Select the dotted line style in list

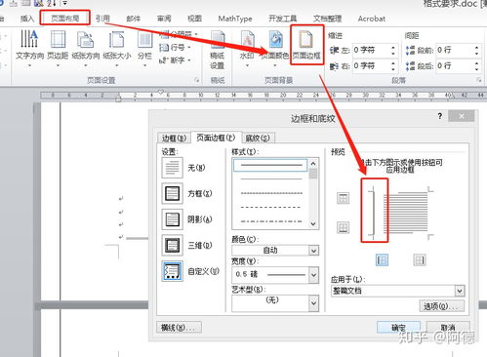pyautogui.click(x=271, y=193)
